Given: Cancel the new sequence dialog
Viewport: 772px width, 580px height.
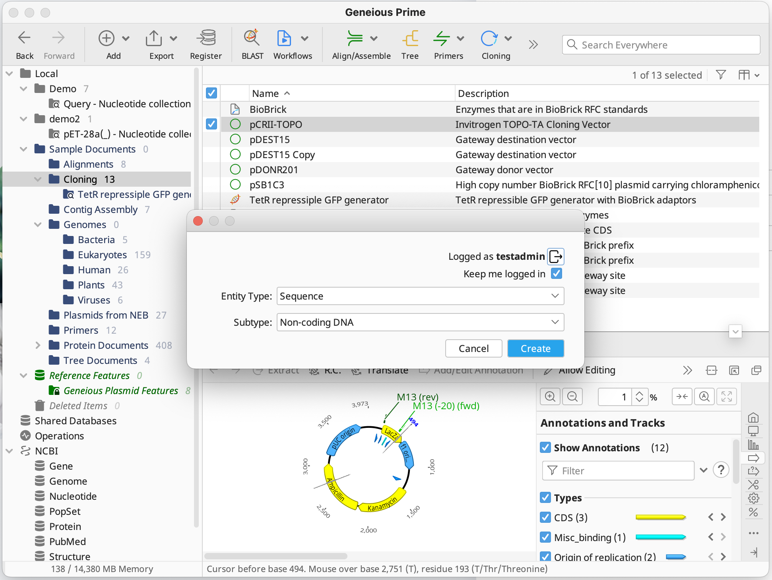Looking at the screenshot, I should pyautogui.click(x=473, y=348).
